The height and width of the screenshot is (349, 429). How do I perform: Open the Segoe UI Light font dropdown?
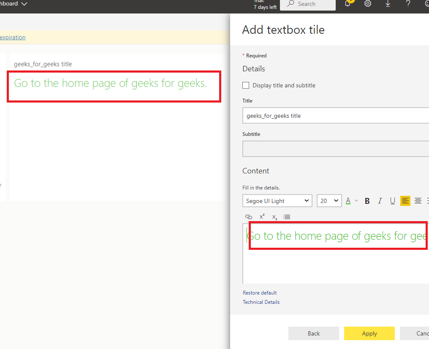277,201
